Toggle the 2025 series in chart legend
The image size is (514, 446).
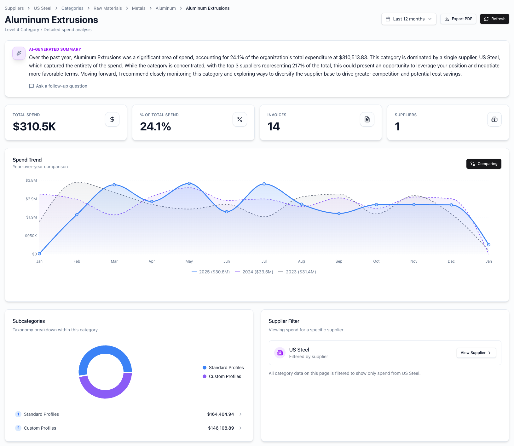(x=211, y=272)
